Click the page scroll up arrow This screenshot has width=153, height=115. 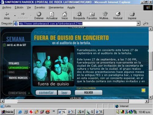(x=151, y=29)
